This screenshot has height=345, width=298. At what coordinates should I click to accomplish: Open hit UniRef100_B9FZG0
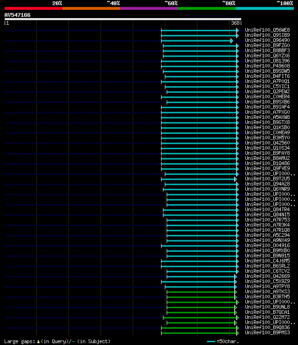[267, 45]
